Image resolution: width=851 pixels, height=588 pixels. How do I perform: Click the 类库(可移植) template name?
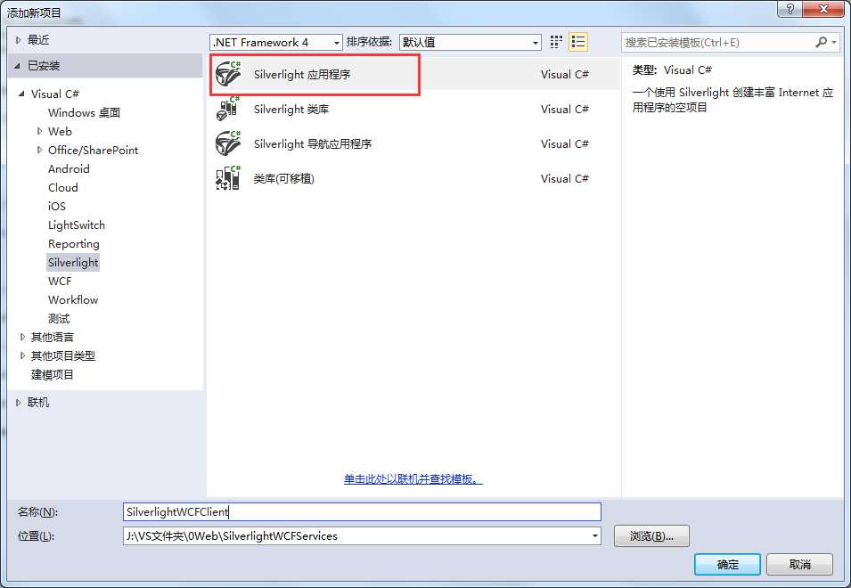tap(284, 178)
